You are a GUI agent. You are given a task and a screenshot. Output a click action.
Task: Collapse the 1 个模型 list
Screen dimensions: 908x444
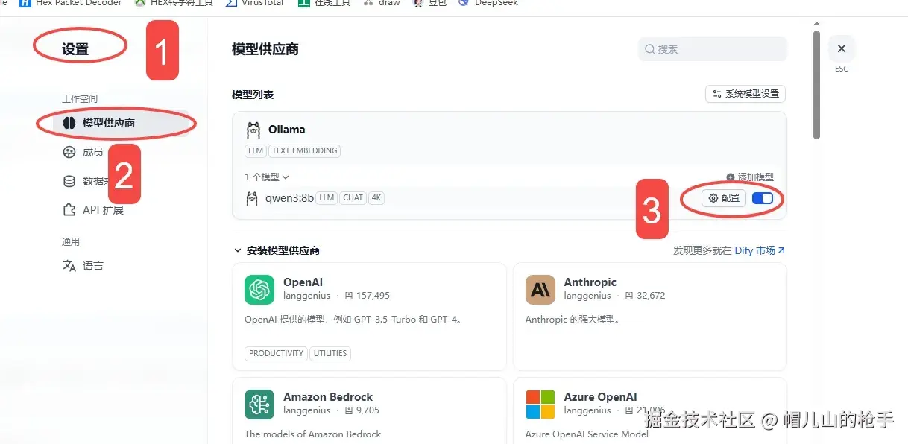pos(267,177)
